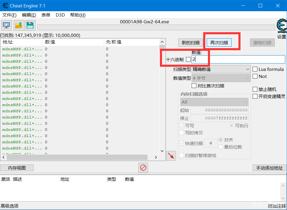Clear address list with red stop icon
287x210 pixels.
click(x=143, y=167)
